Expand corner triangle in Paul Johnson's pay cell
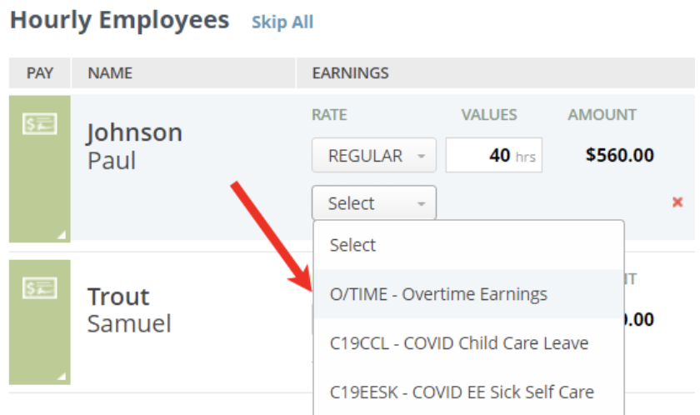Image resolution: width=700 pixels, height=415 pixels. click(61, 236)
